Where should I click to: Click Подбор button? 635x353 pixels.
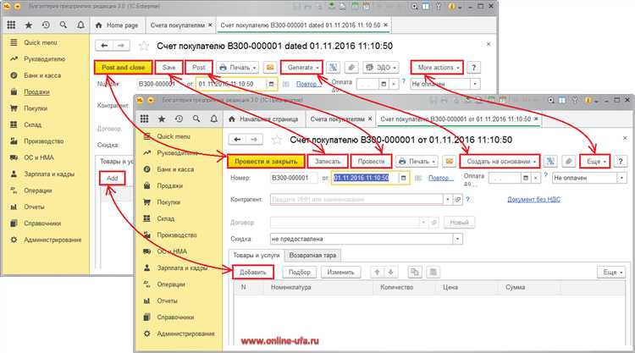299,272
